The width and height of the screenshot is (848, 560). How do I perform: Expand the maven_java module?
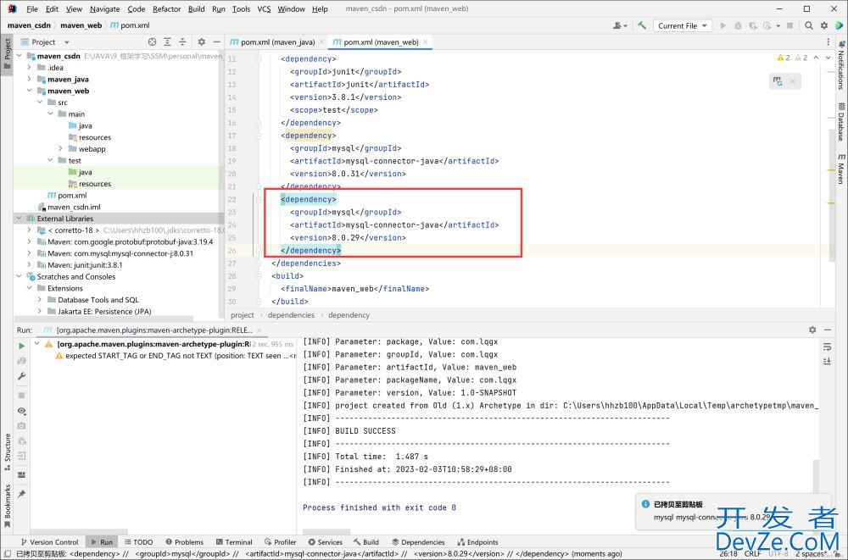(x=29, y=79)
